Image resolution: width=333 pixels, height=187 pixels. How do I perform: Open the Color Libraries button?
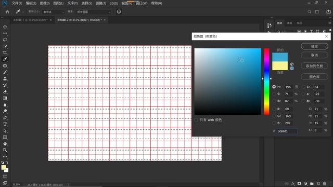pyautogui.click(x=314, y=77)
